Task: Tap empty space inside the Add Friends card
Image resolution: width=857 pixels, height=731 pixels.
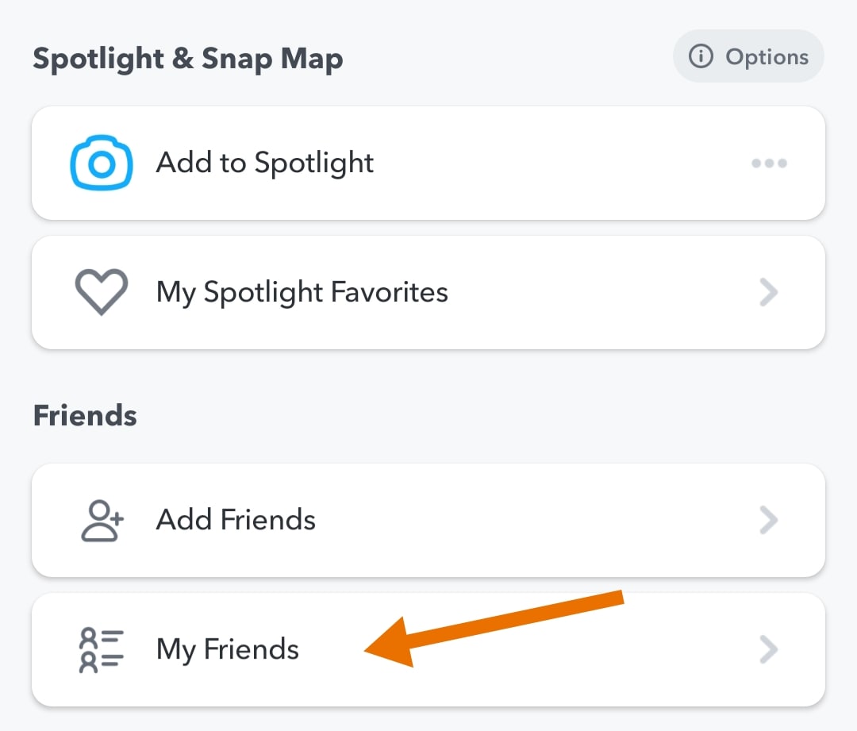Action: coord(540,521)
